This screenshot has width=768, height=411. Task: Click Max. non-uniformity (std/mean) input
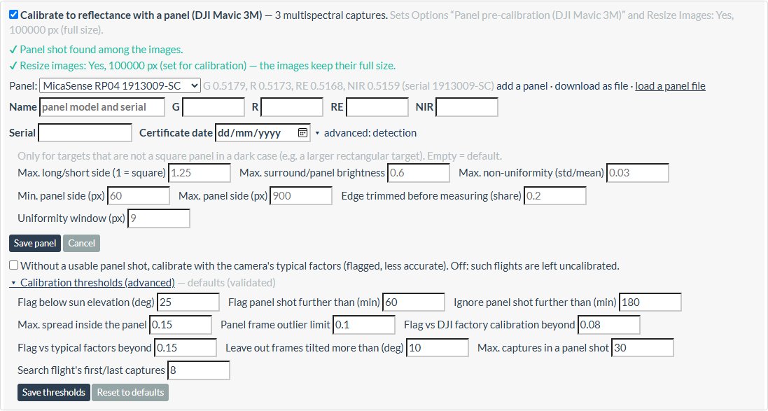638,173
